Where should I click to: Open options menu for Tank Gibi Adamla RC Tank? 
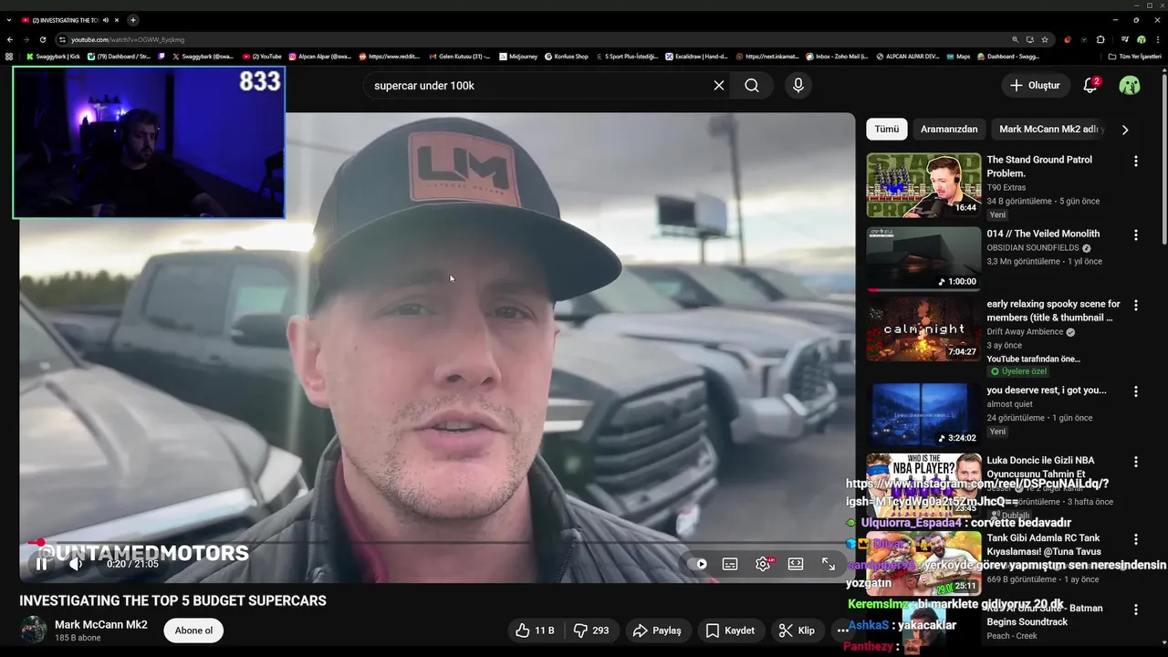click(1136, 539)
